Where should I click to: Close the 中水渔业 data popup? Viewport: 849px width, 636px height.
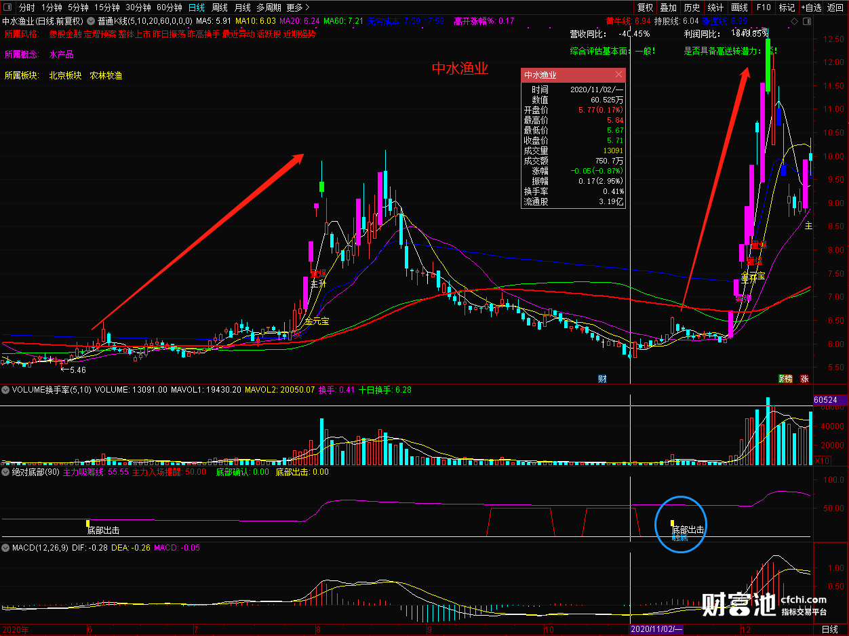click(618, 75)
